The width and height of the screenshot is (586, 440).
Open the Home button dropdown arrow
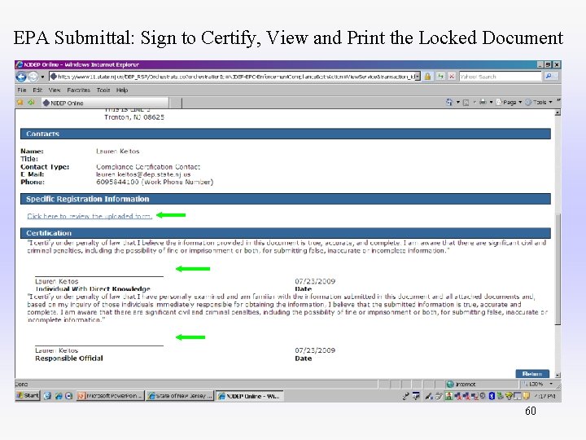coord(457,102)
